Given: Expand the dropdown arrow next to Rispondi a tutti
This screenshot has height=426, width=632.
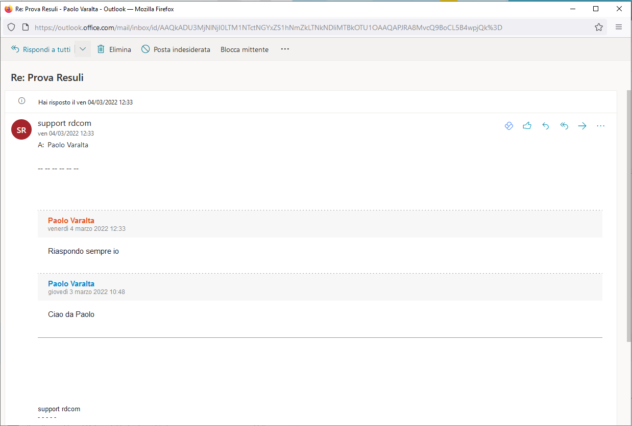Looking at the screenshot, I should [83, 49].
